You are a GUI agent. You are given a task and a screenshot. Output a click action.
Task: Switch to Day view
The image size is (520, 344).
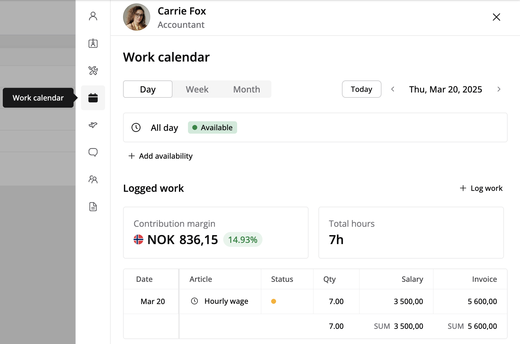click(x=148, y=89)
